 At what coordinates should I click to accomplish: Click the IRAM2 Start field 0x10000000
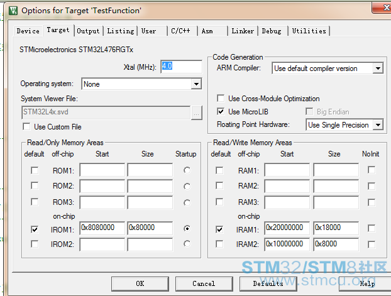click(x=287, y=244)
